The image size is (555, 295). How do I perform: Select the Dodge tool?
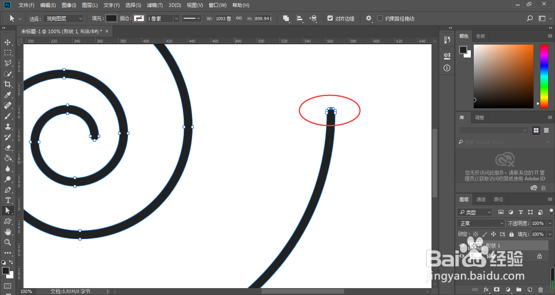pos(7,179)
